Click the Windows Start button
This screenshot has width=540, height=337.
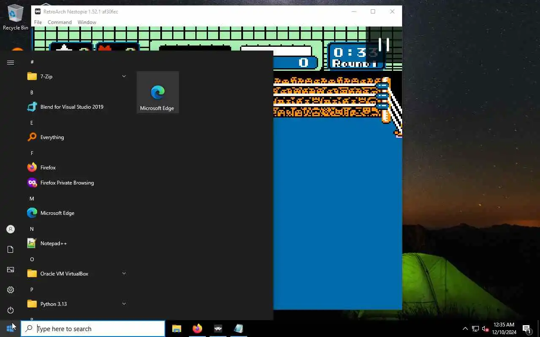(x=10, y=329)
